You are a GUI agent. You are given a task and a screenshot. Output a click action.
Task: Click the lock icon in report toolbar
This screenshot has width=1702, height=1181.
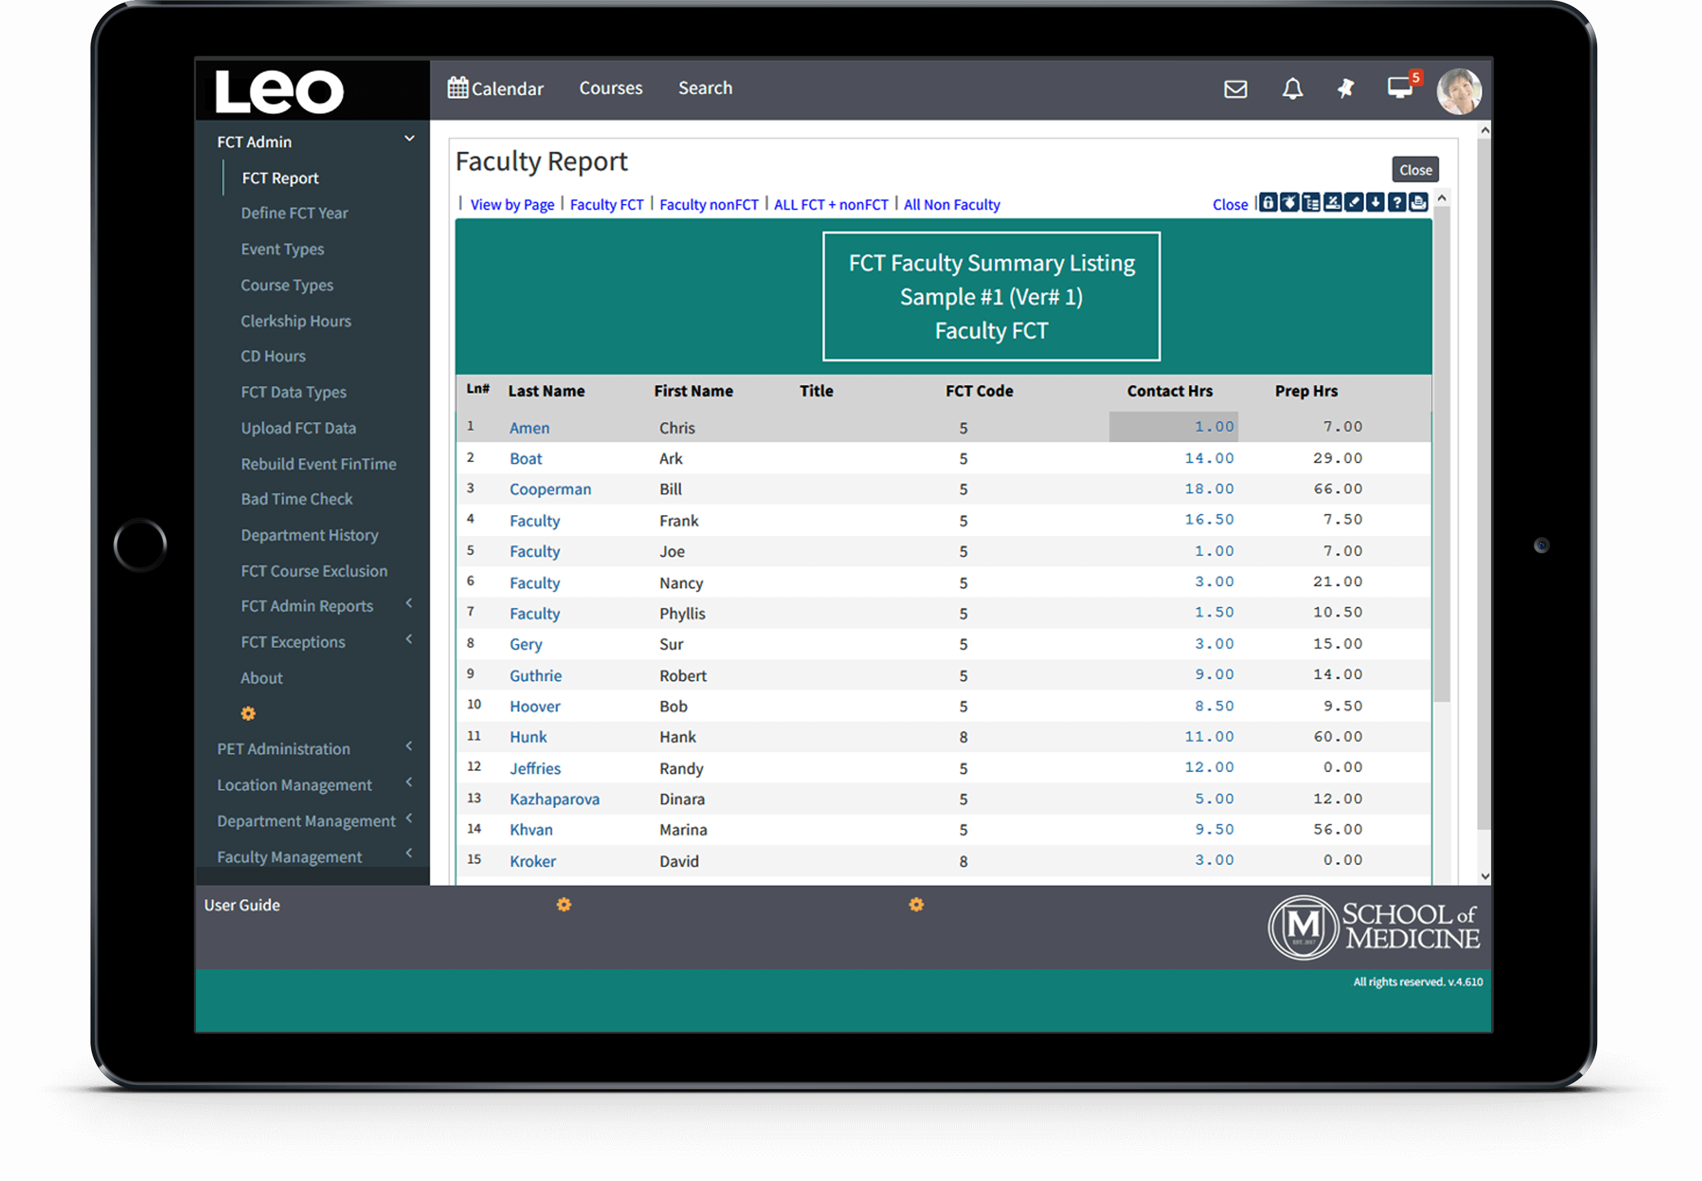(1268, 203)
